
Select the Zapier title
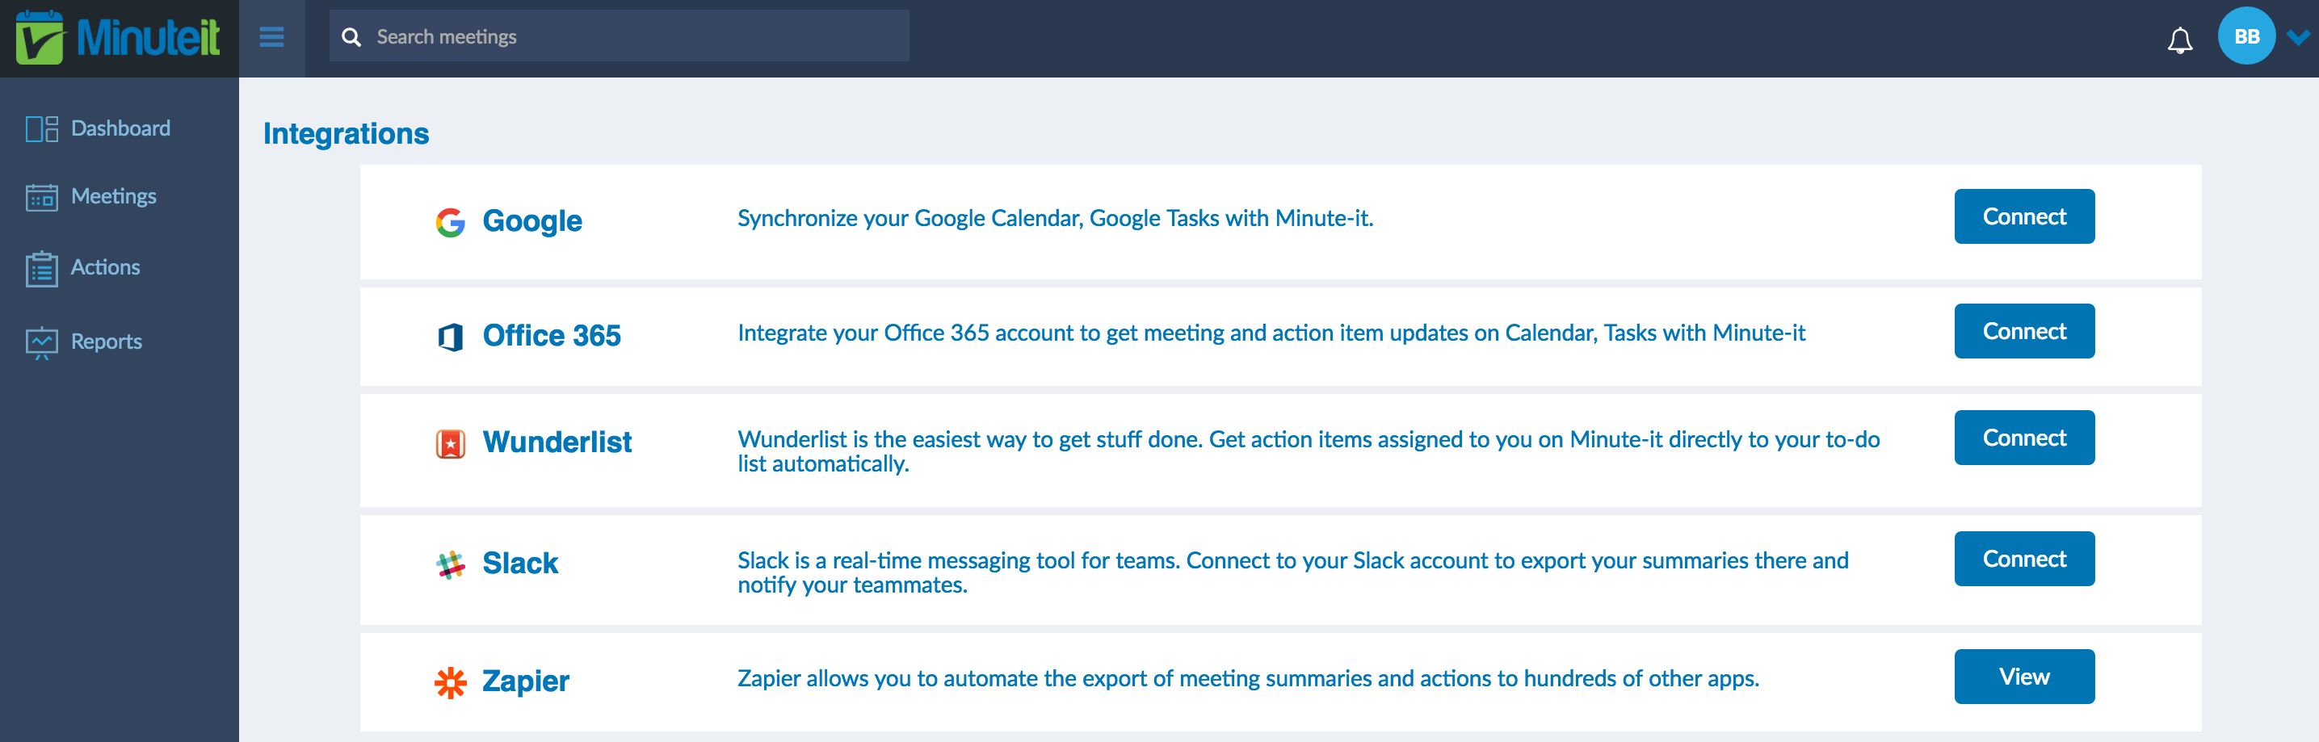tap(526, 681)
